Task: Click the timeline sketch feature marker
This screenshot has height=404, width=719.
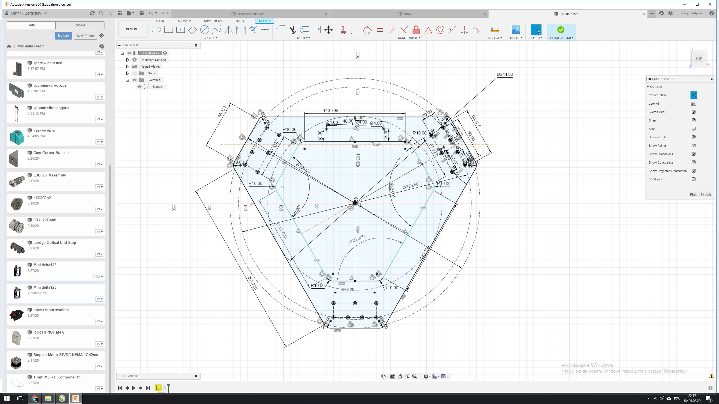Action: [x=158, y=388]
